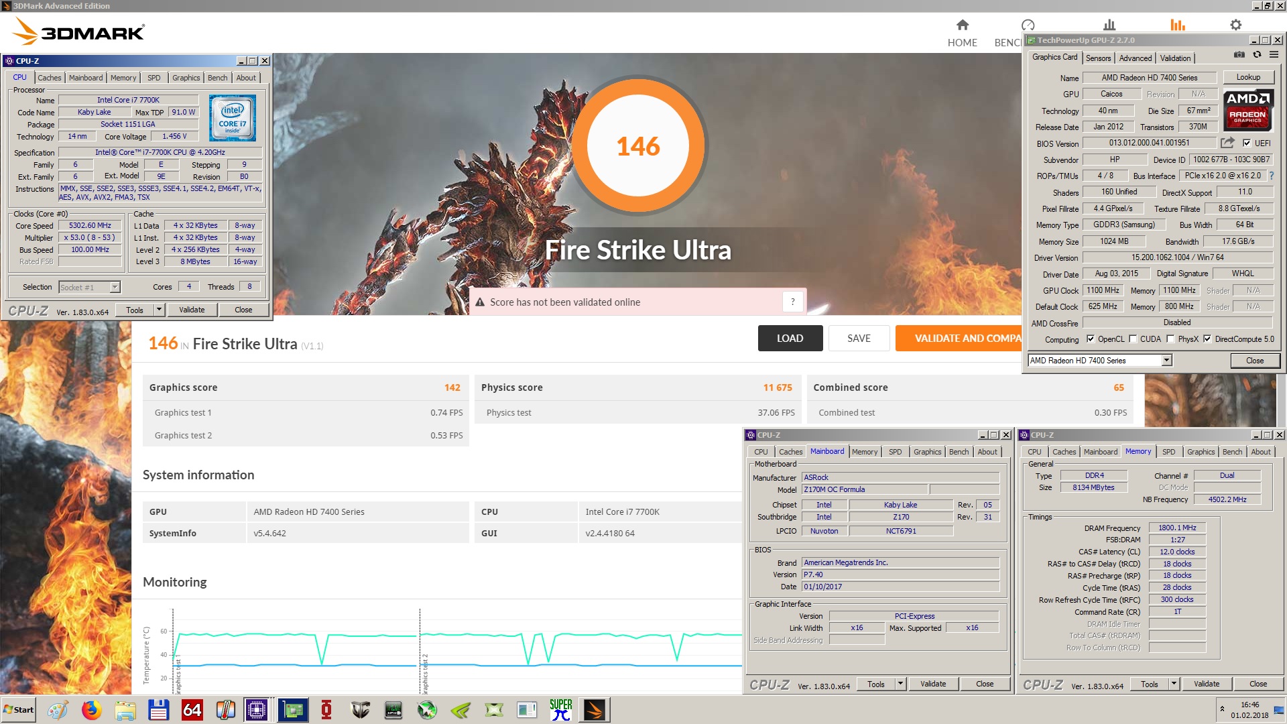Open Caches tab in top-left CPU-Z window

tap(50, 78)
